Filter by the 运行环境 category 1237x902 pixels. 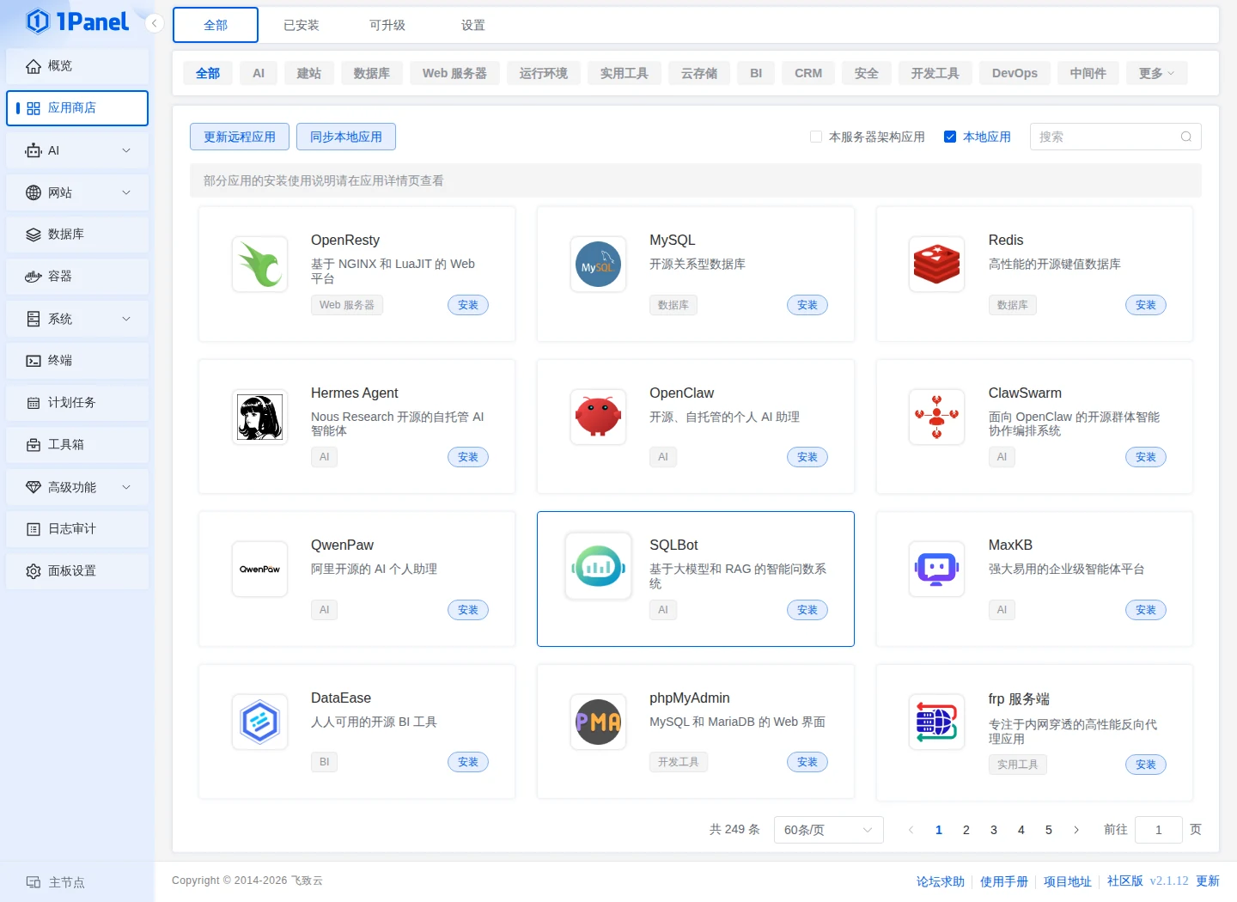544,73
